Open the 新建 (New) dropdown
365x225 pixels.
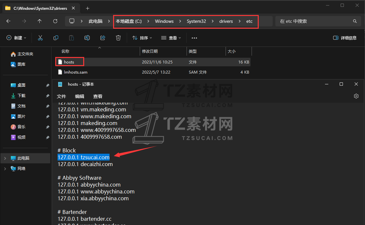click(x=16, y=38)
